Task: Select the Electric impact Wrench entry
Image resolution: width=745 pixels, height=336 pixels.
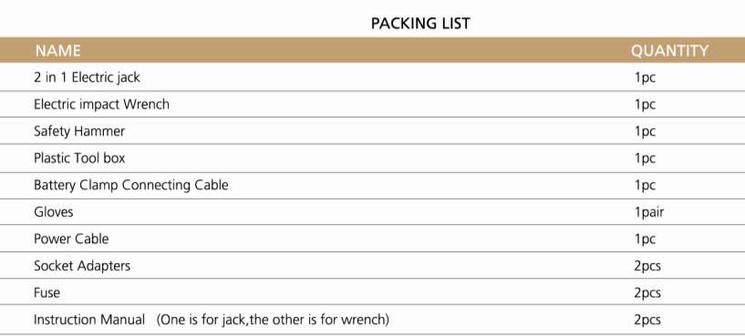Action: [101, 104]
